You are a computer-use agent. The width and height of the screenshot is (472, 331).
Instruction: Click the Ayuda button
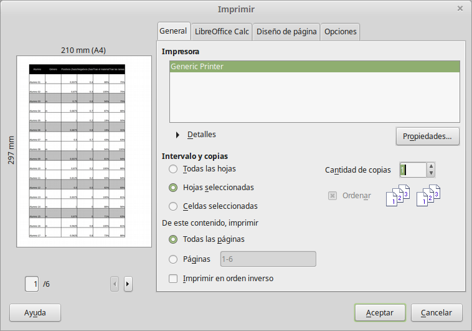point(35,313)
